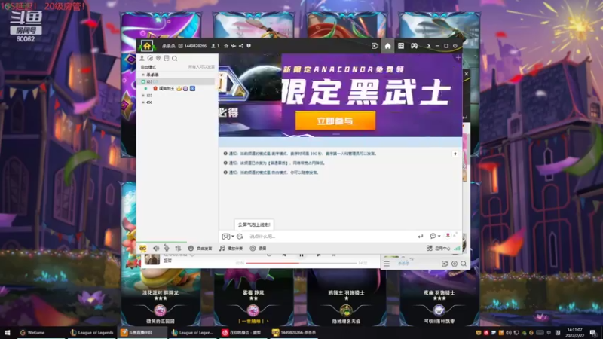Image resolution: width=603 pixels, height=339 pixels.
Task: Click the album cover thumbnail in player
Action: [152, 259]
